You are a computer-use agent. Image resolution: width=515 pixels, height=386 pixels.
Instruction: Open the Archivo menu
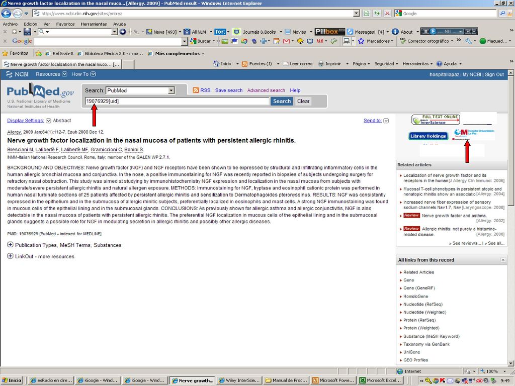click(x=10, y=24)
